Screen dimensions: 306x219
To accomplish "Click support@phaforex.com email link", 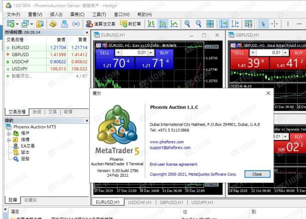I will click(170, 148).
